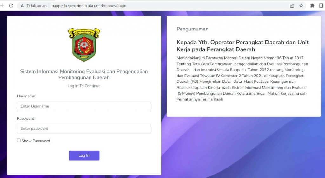The height and width of the screenshot is (178, 325).
Task: Click the 'Password' field label
Action: [26, 119]
